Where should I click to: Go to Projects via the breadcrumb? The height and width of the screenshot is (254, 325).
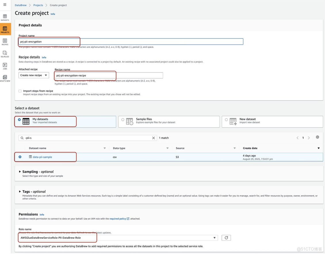[38, 5]
